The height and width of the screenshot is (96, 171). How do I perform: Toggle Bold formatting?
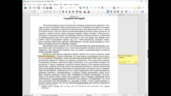[63, 12]
